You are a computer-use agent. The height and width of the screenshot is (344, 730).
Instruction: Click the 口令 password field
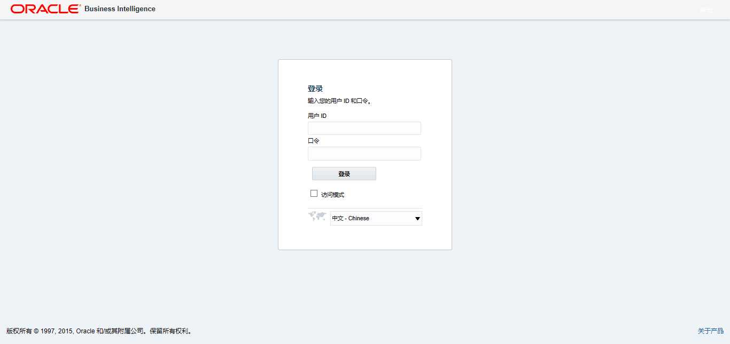tap(364, 154)
